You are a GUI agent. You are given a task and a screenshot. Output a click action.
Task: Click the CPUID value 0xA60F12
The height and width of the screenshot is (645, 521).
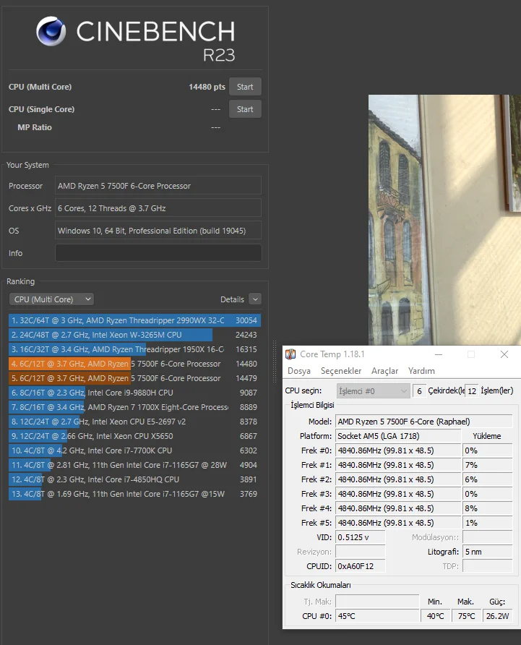(360, 566)
